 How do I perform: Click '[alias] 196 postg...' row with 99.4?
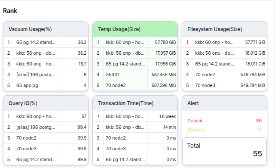(46, 127)
